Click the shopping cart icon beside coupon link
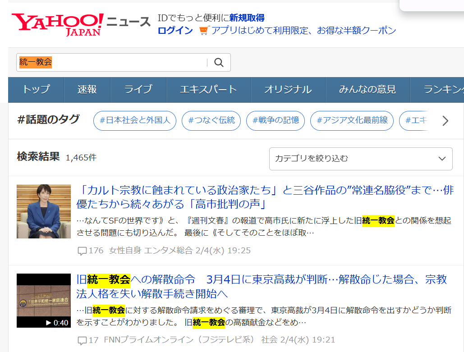464x352 pixels. coord(204,31)
